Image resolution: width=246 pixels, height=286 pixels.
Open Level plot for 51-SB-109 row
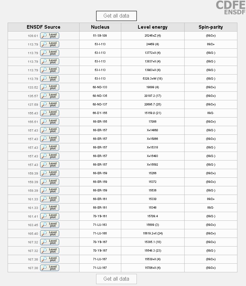pos(50,36)
